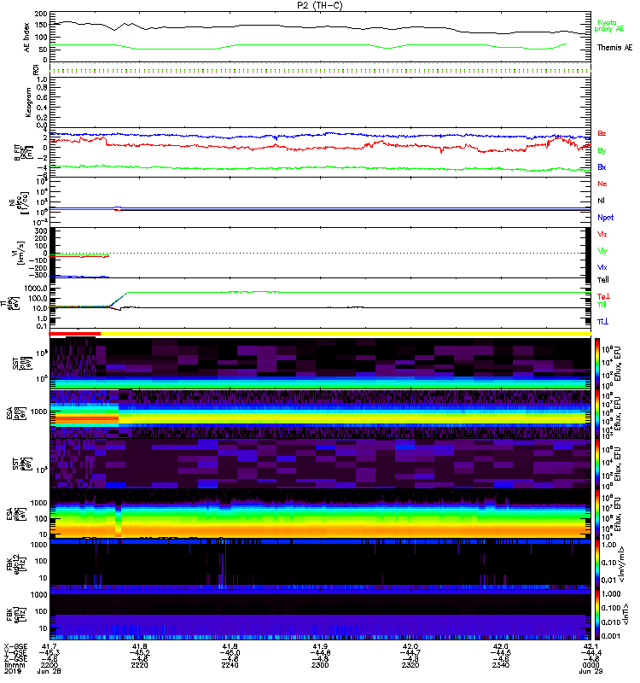Click the "B_FIT GSE [nT]" axis label
Viewport: 640px width, 683px height.
click(x=24, y=153)
